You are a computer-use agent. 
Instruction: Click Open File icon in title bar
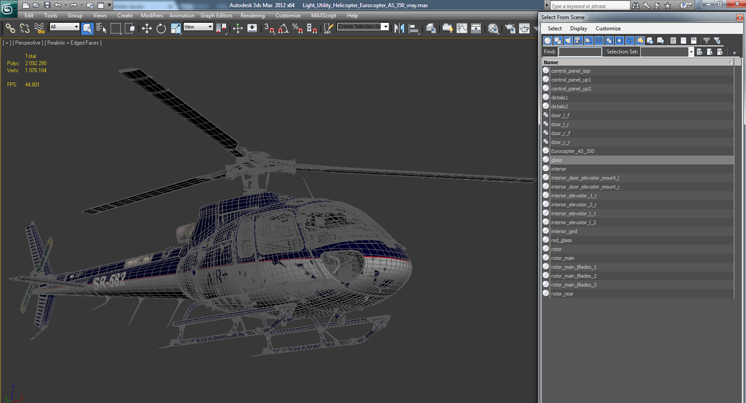point(36,5)
